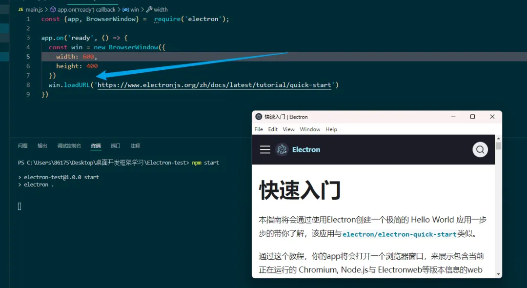The image size is (527, 288).
Task: Click the word height on line 6
Action: point(67,66)
